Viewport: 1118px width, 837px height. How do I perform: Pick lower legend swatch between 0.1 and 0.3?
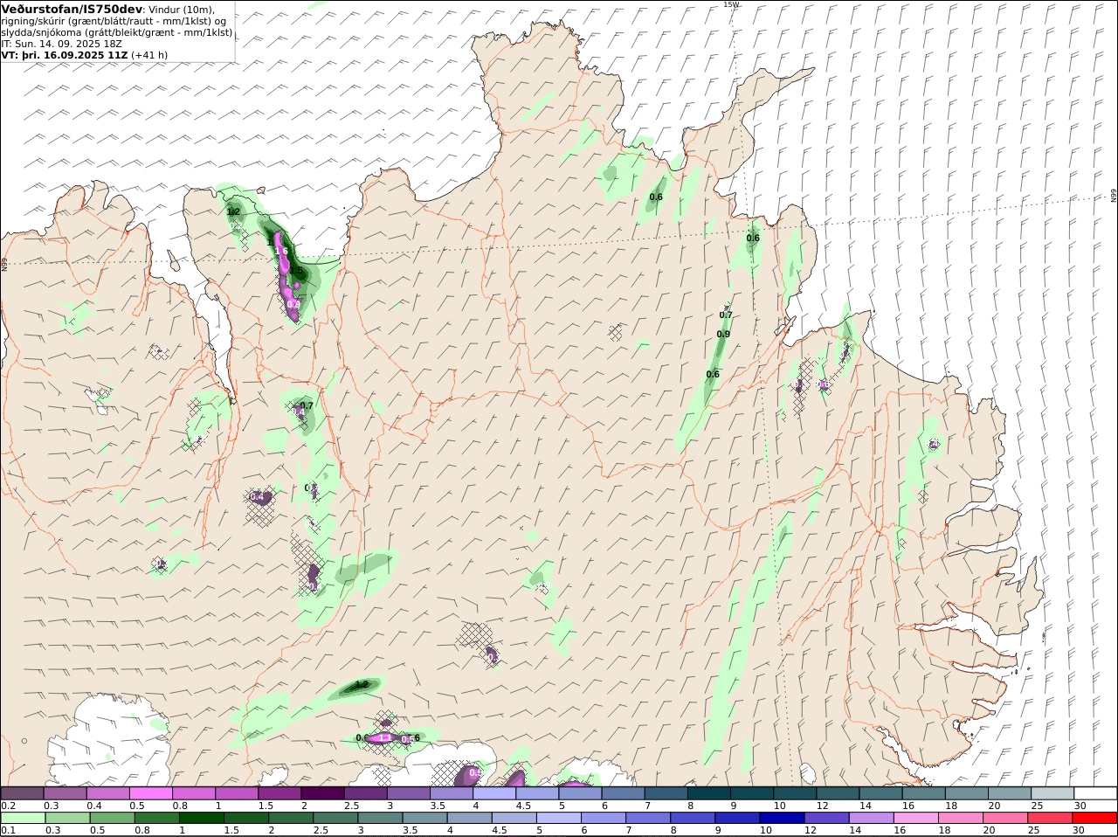(23, 819)
